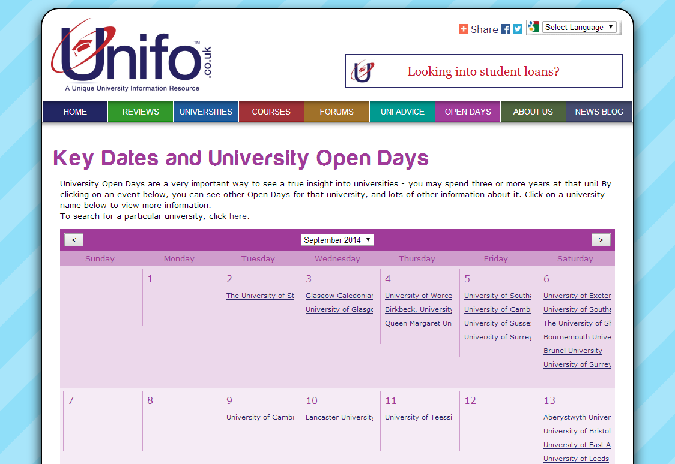675x464 pixels.
Task: Click the previous month arrow button
Action: [x=73, y=239]
